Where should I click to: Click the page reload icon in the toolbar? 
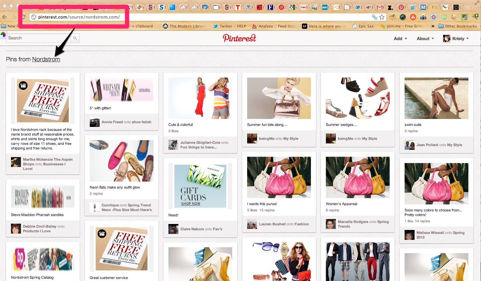(23, 17)
